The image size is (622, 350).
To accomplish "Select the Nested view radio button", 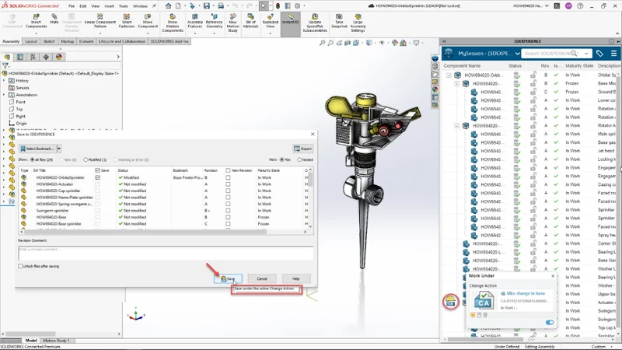I will pos(296,159).
